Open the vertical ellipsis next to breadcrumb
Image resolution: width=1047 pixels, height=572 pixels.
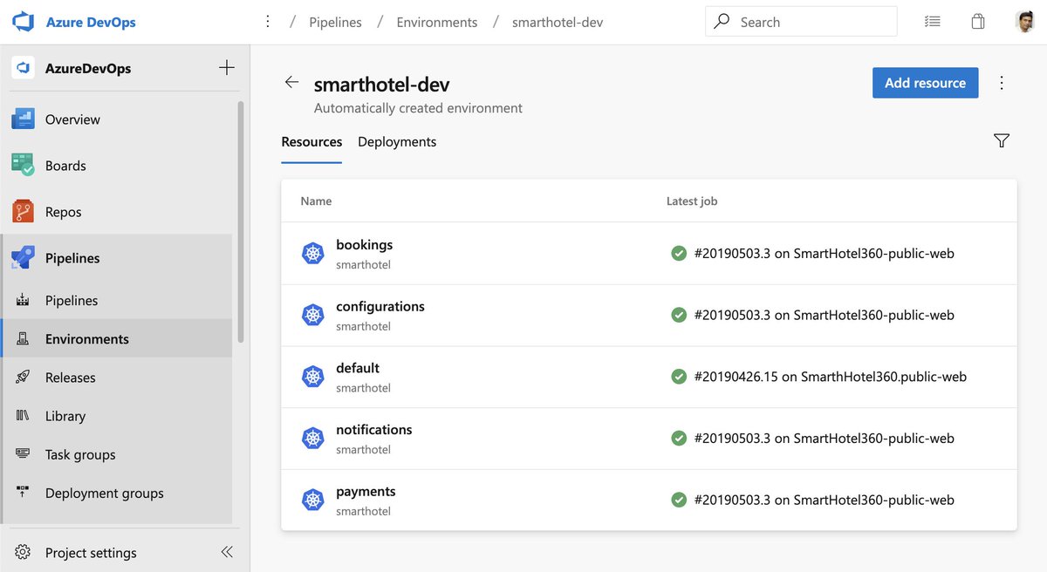click(267, 21)
